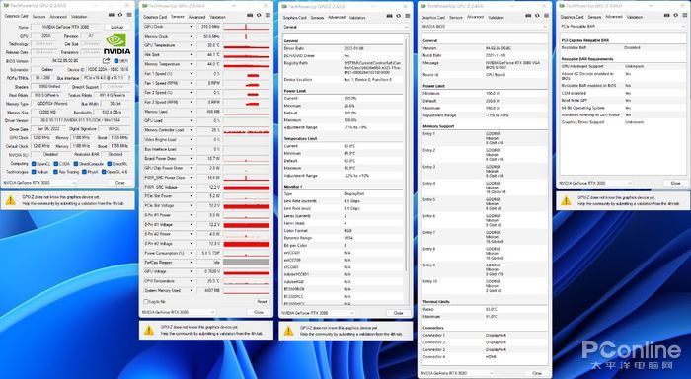Click the BIOS export share icon

pos(107,61)
